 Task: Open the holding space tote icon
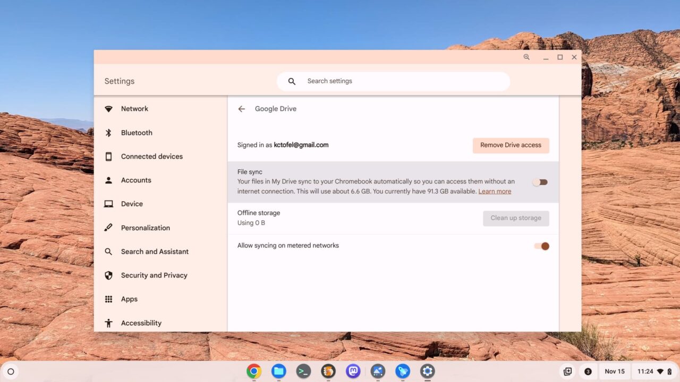567,371
